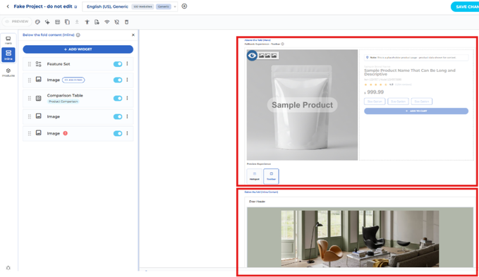This screenshot has height=277, width=479.
Task: Click the star rating in product preview
Action: (x=376, y=85)
